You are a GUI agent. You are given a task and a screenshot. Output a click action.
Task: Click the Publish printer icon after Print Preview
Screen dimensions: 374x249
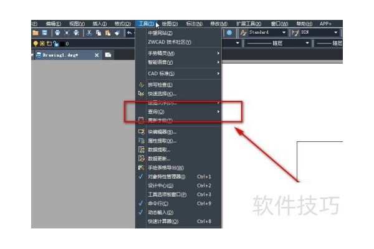coord(76,32)
